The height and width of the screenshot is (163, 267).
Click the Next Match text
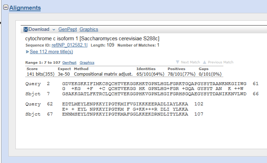(x=190, y=62)
